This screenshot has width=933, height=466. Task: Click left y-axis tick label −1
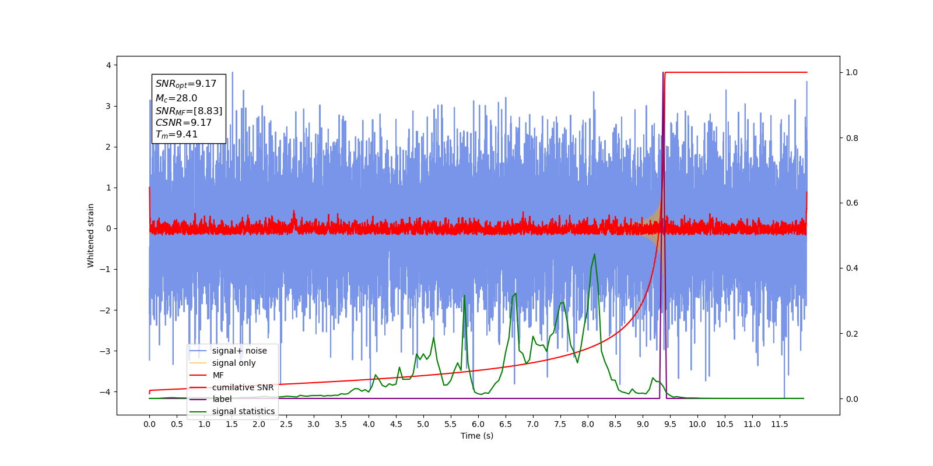click(105, 269)
